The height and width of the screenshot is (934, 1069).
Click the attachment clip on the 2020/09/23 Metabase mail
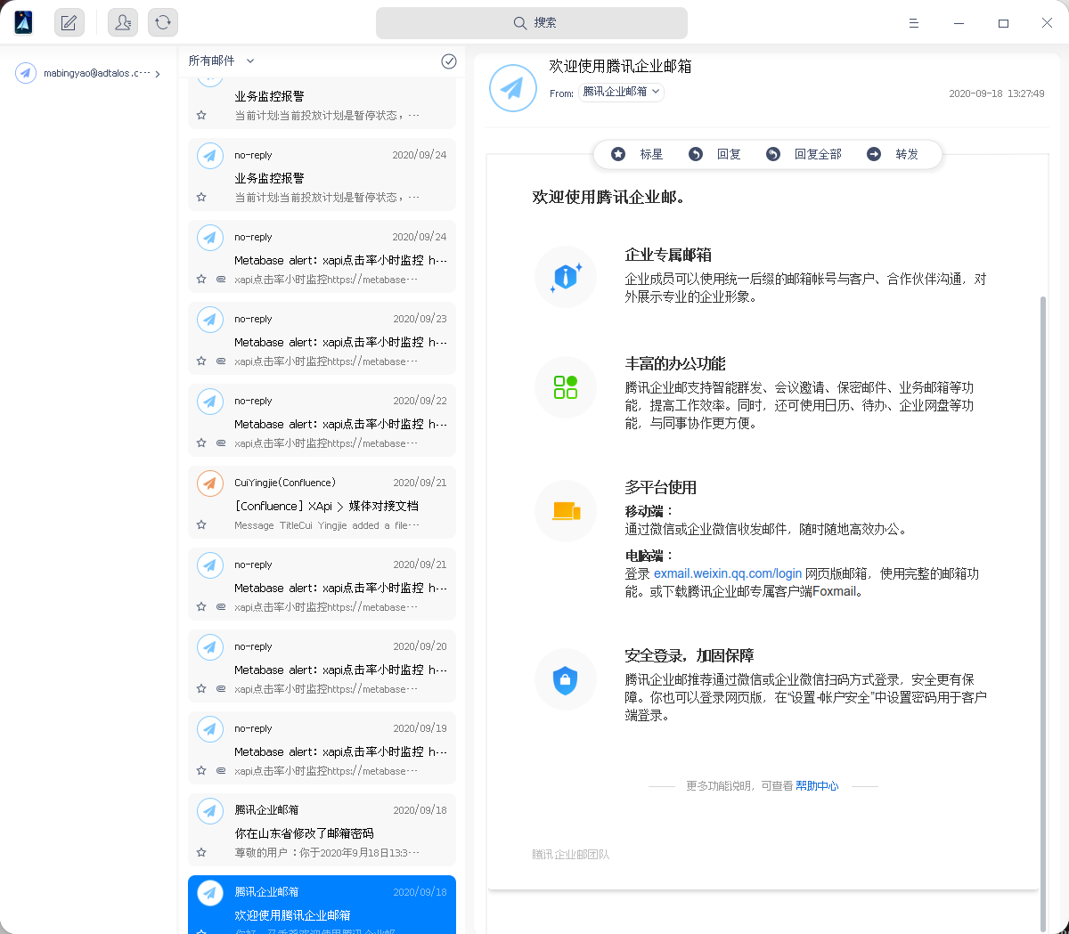point(221,361)
